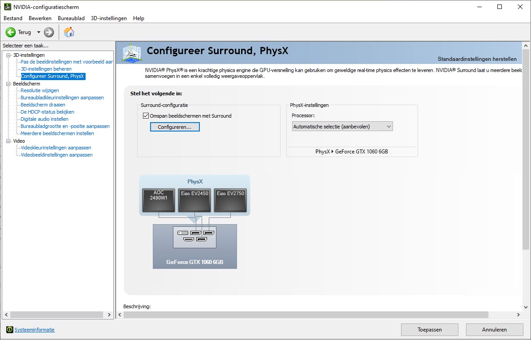Open Bureaubladgrootte en -positie aanpassen
The image size is (531, 340).
click(x=65, y=126)
